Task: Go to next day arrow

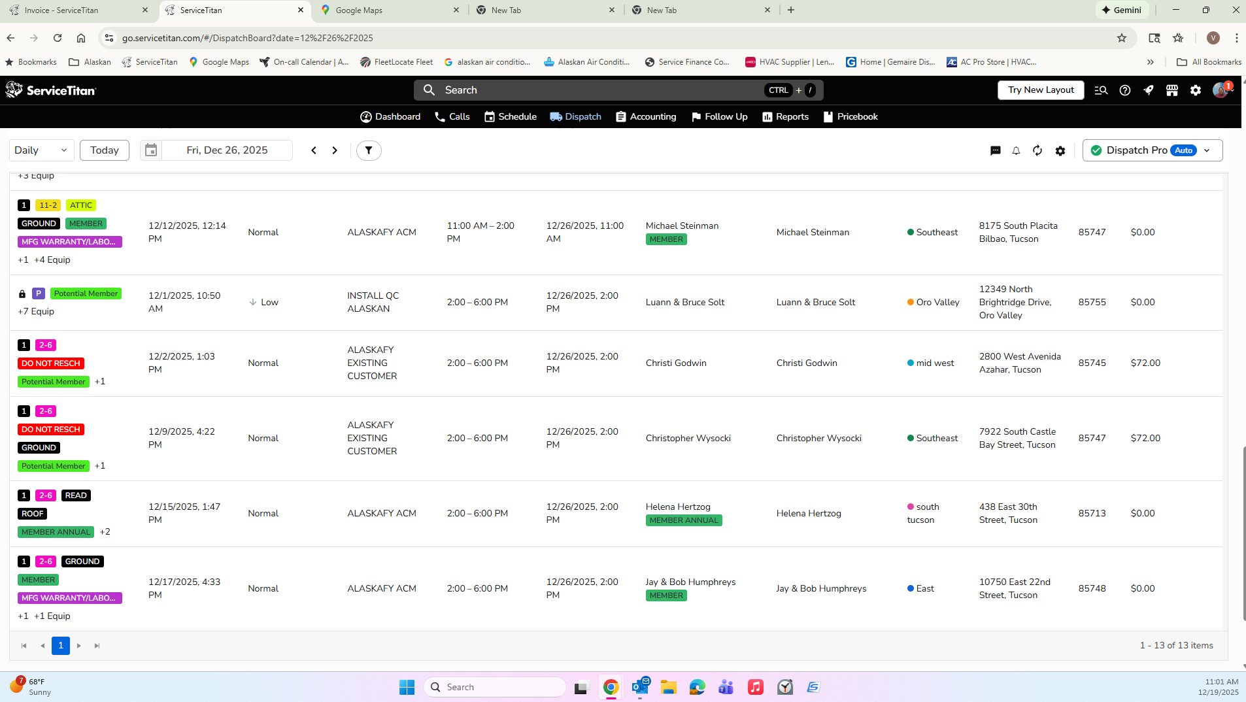Action: coord(335,150)
